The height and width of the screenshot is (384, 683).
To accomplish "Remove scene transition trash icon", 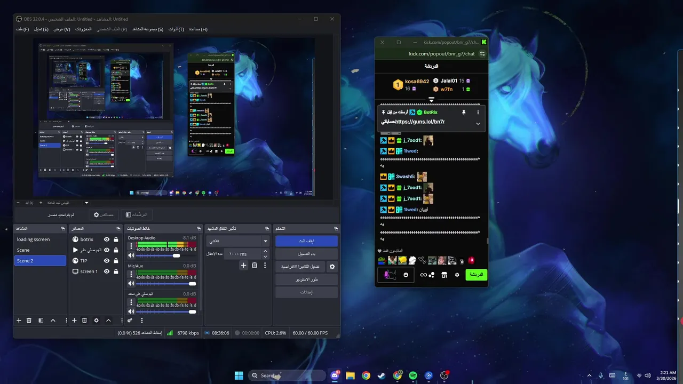I will (x=255, y=265).
